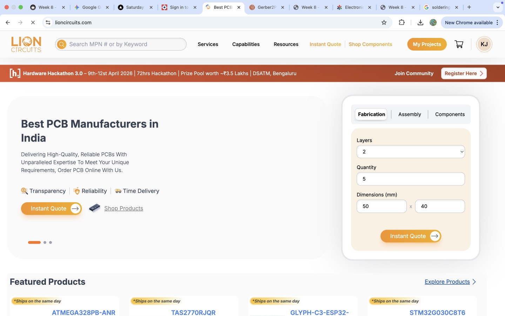
Task: Open the TAS2770RJQR product
Action: coord(193,312)
